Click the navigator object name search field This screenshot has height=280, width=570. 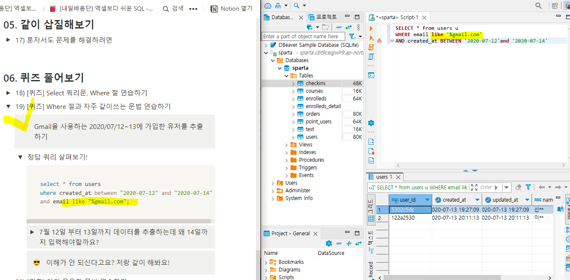pos(304,37)
